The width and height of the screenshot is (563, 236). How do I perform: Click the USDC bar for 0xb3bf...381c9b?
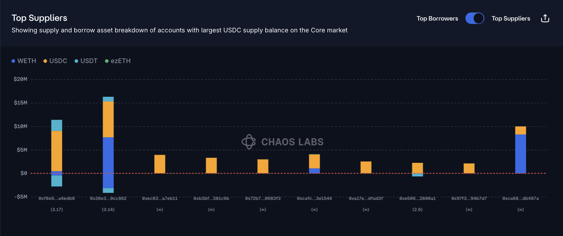click(x=211, y=166)
